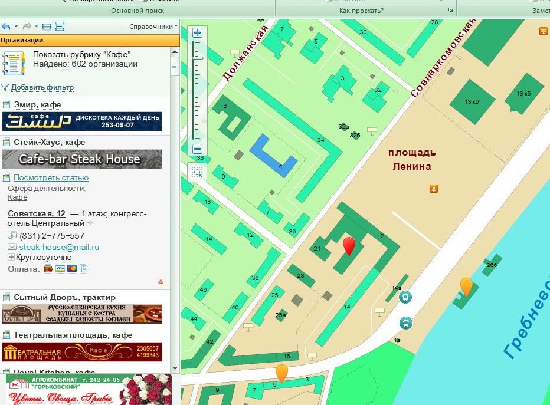The height and width of the screenshot is (405, 550).
Task: Click the bus stop icon near building 14а
Action: (405, 298)
